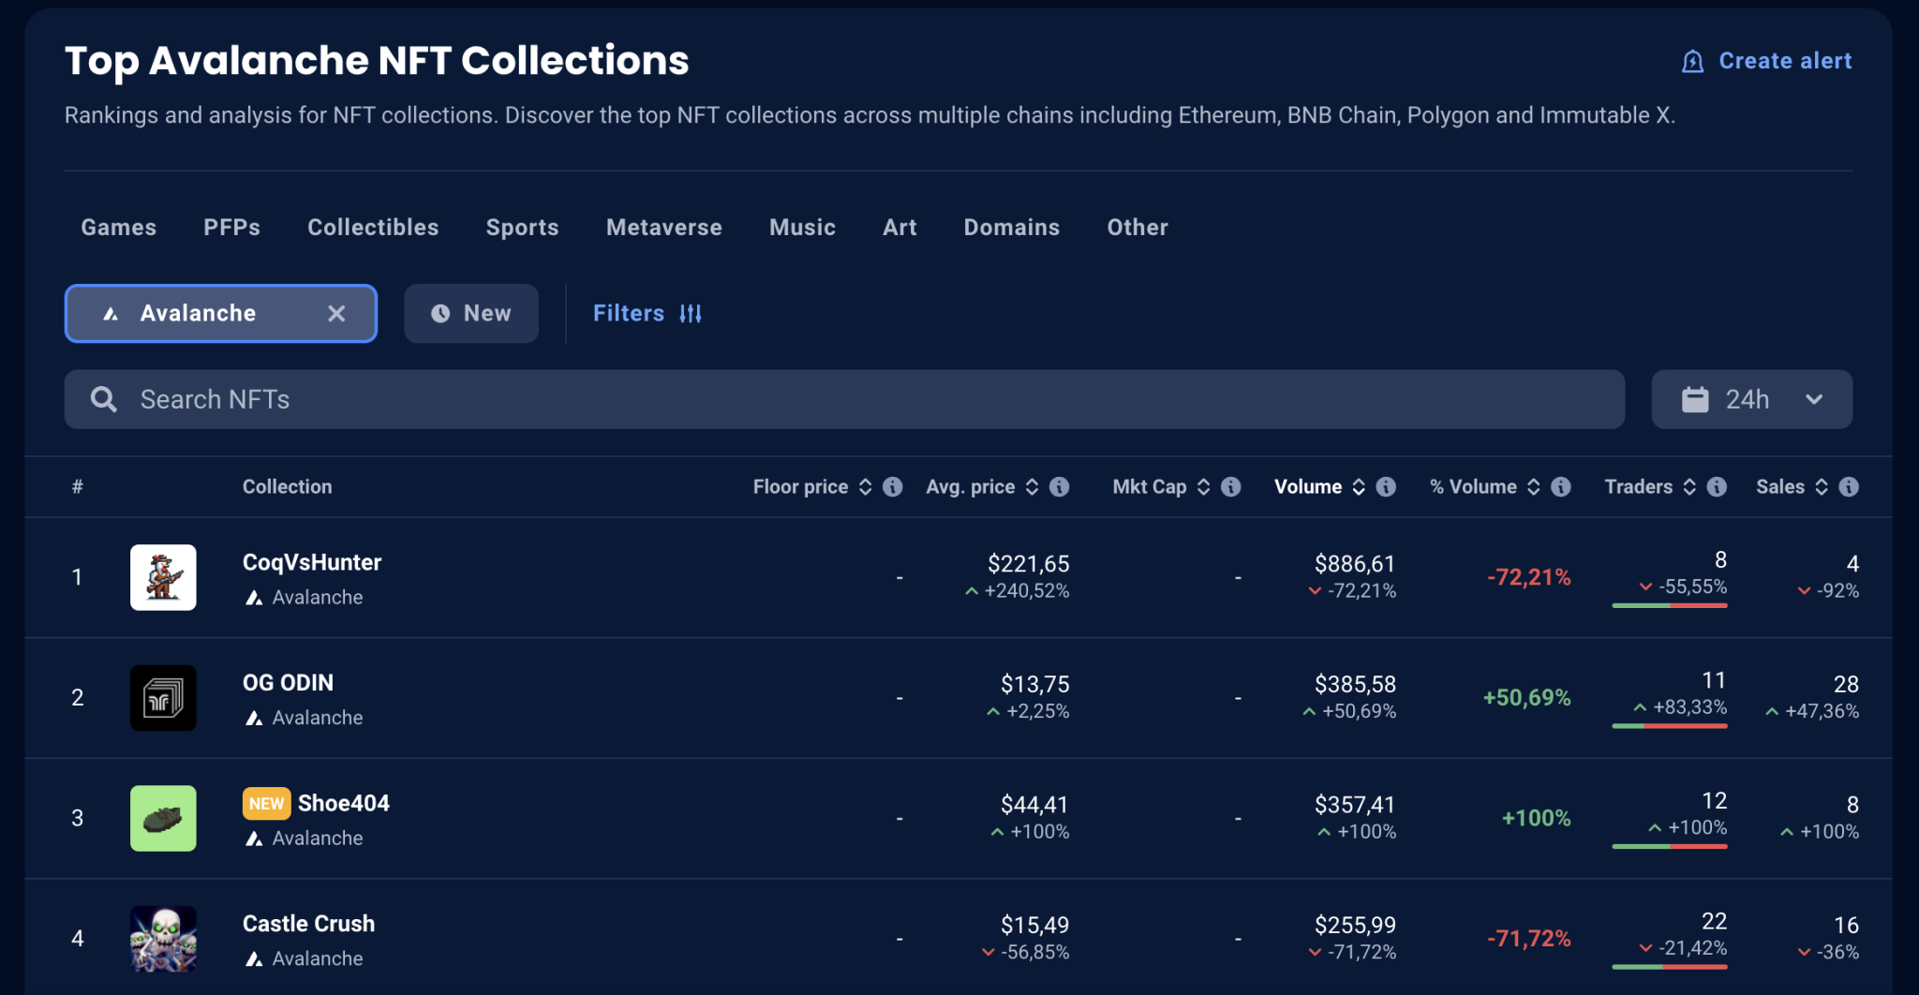Viewport: 1919px width, 995px height.
Task: Open the Avalanche chain selector
Action: point(198,314)
